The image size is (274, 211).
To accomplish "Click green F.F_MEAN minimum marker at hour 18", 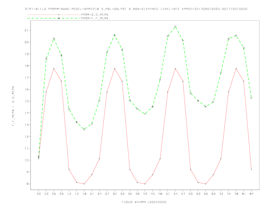I will [84, 129].
